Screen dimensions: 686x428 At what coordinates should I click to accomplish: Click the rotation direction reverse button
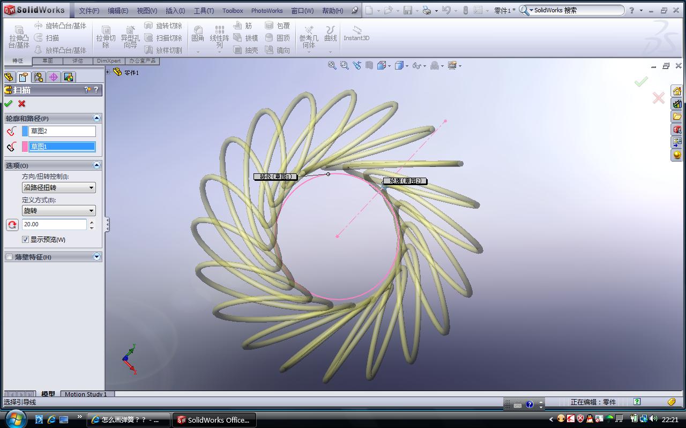tap(12, 225)
